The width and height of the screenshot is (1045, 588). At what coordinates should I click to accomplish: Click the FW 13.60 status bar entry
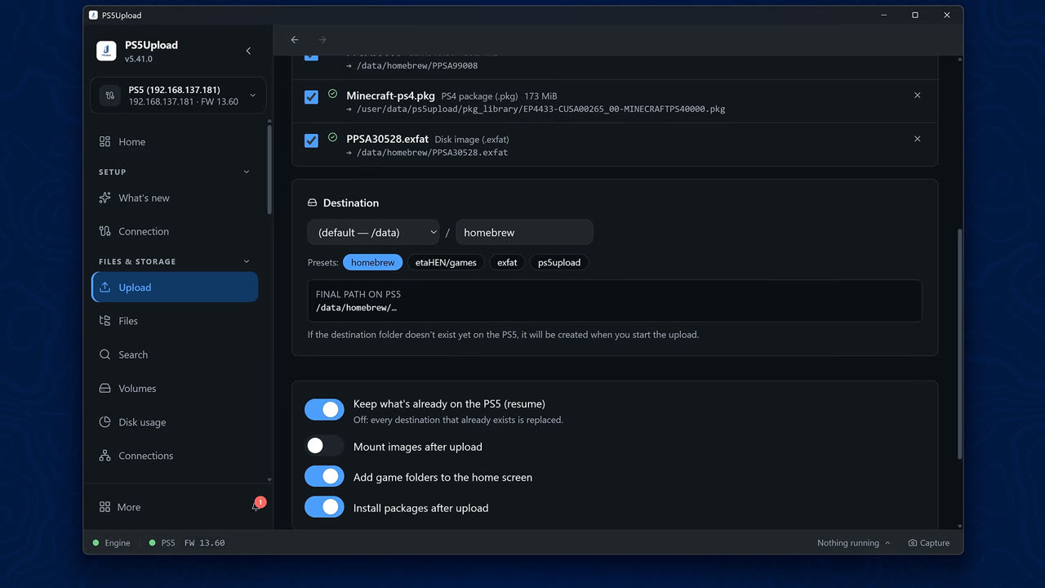(x=204, y=543)
